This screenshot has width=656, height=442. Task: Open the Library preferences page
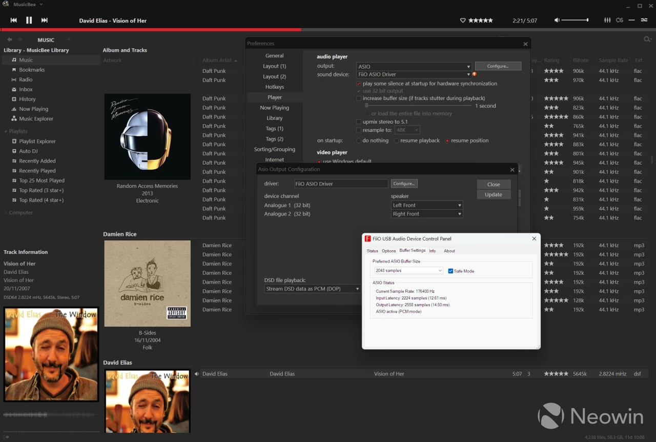275,118
